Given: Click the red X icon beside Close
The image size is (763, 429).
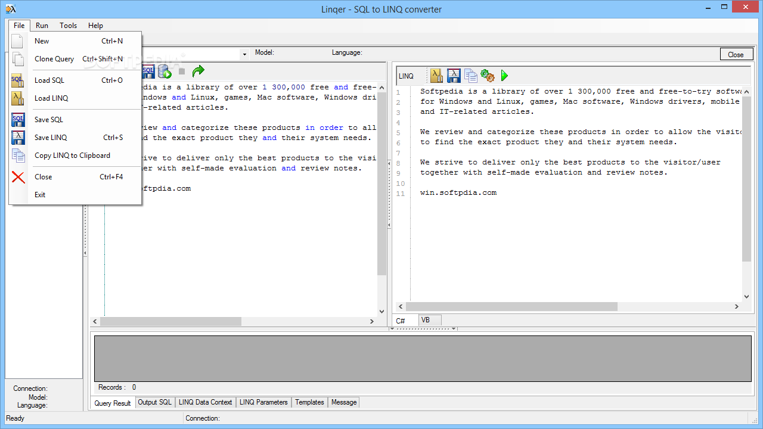Looking at the screenshot, I should (18, 177).
